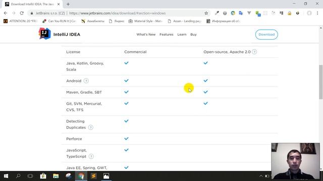Reload the page with the refresh icon

tap(22, 13)
